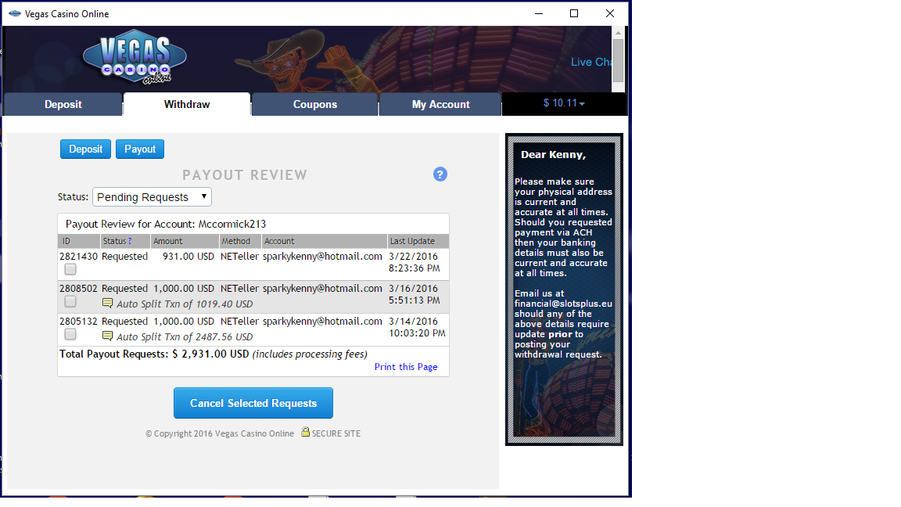Click Payout Review for Account Mccormick213 text
This screenshot has height=507, width=901.
click(x=166, y=225)
